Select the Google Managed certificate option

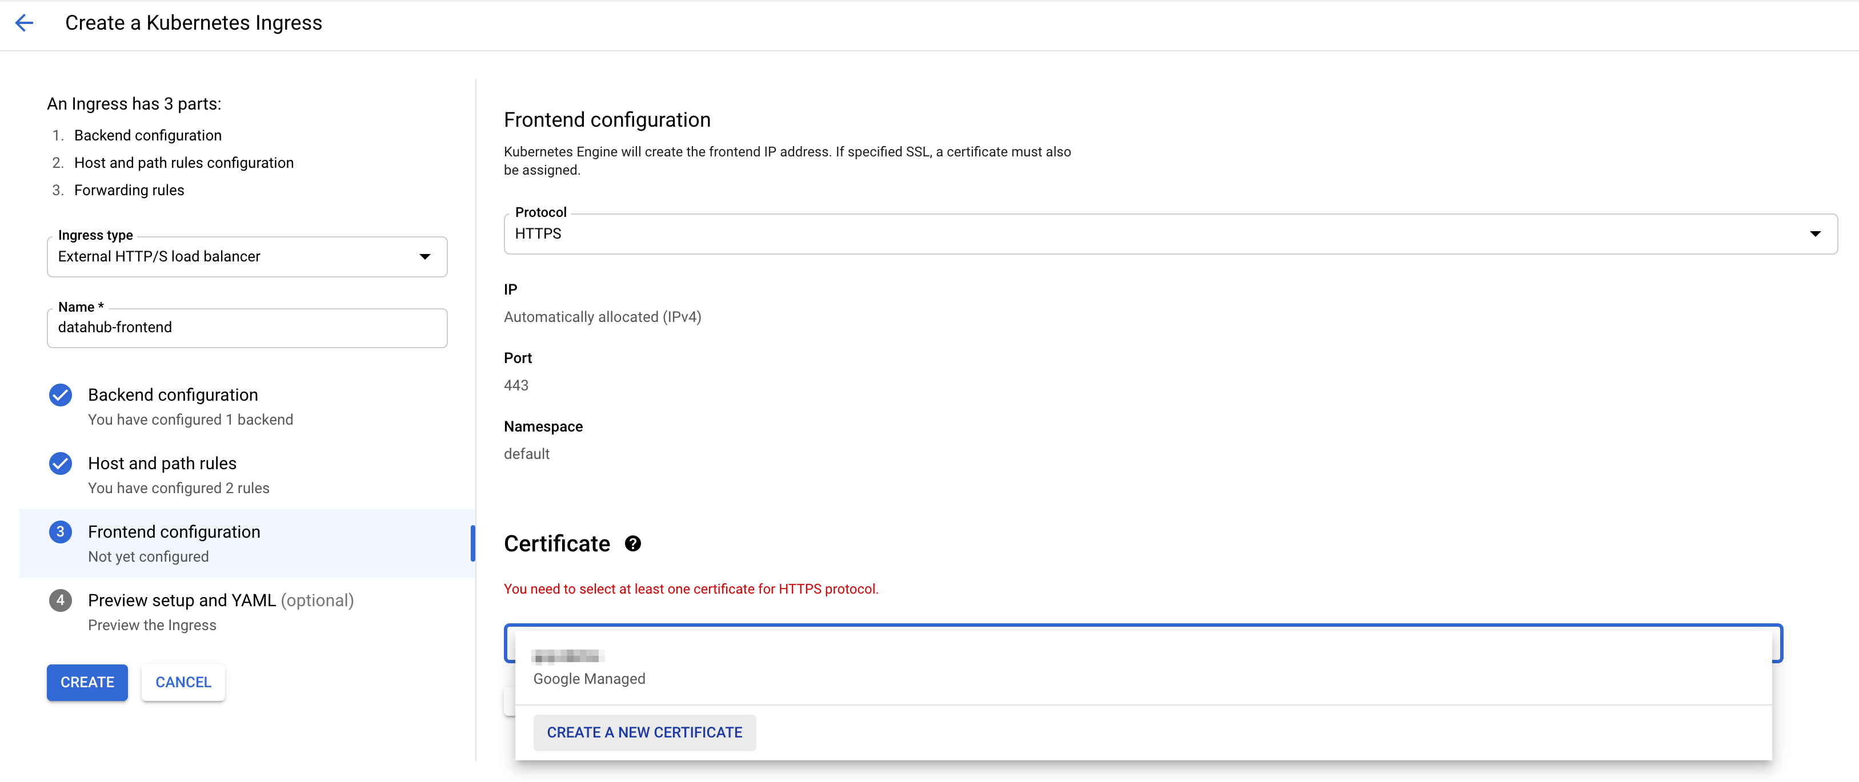589,667
